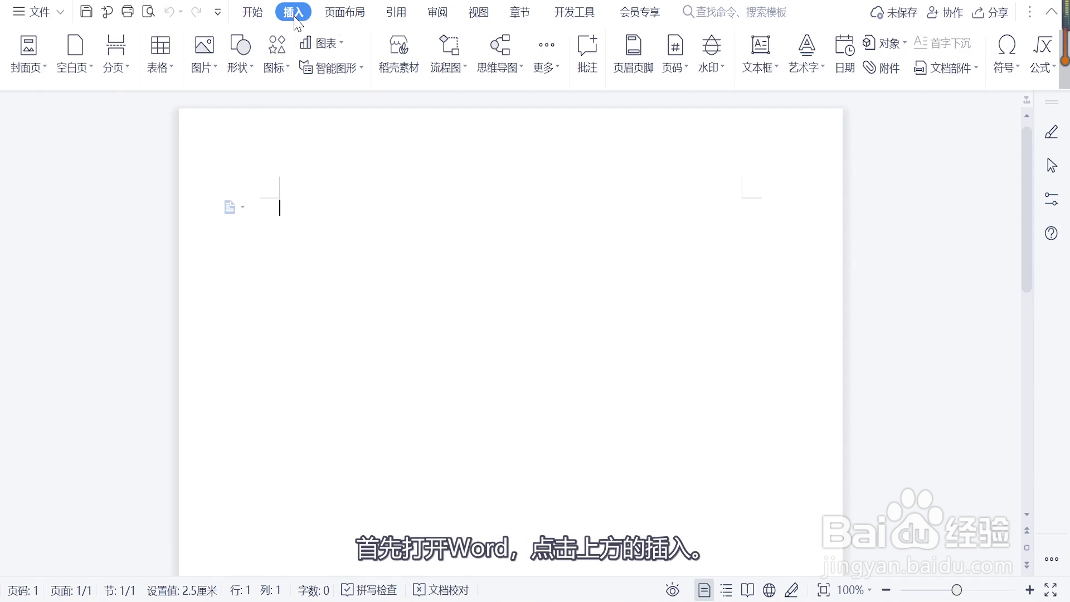Open the More (更多) dropdown
1070x602 pixels.
(x=546, y=54)
